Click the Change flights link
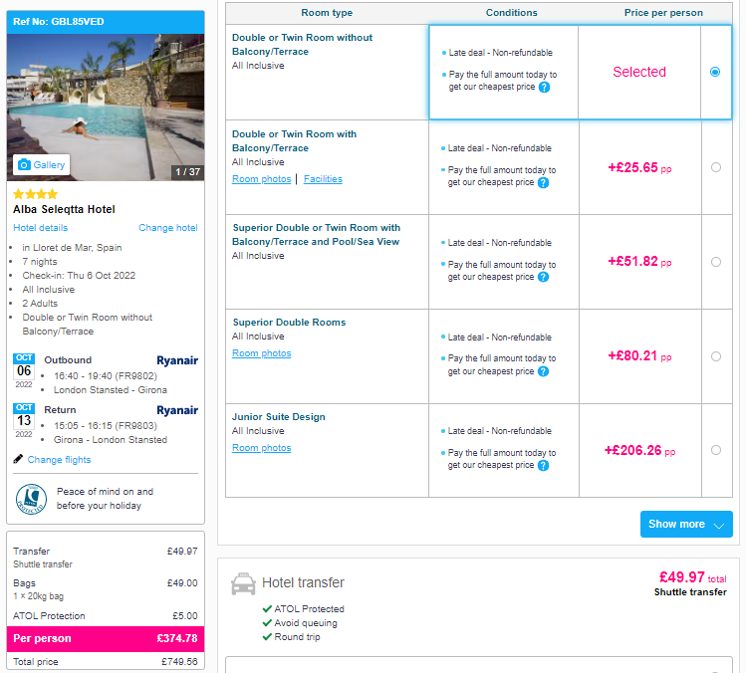746x673 pixels. [59, 459]
